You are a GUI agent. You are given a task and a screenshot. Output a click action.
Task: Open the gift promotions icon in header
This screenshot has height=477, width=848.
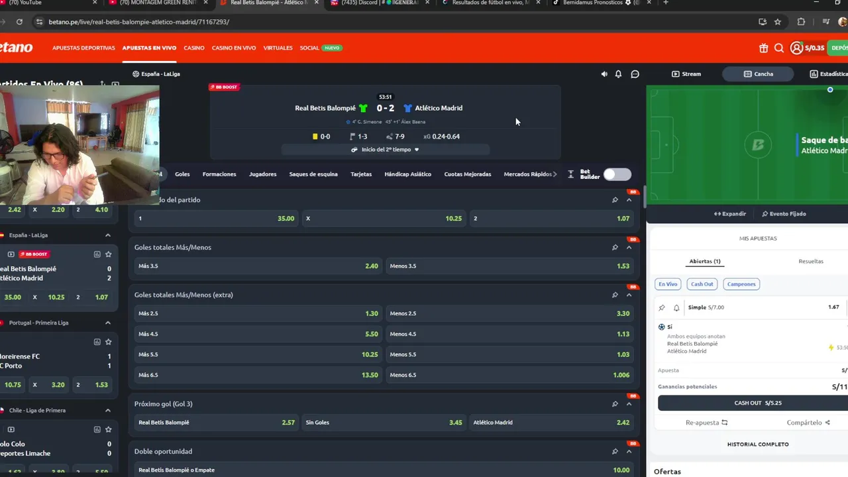[764, 48]
